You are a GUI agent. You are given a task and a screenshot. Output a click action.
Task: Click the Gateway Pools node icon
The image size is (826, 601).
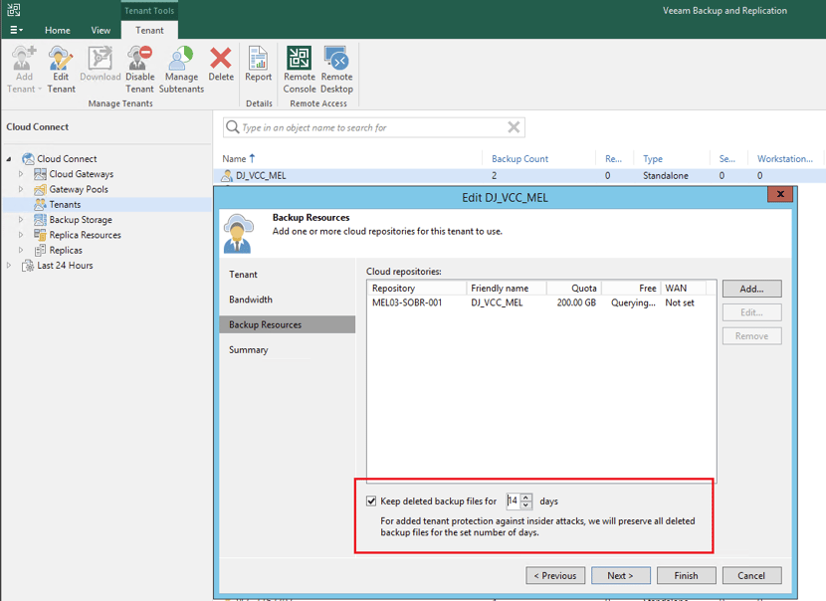(x=40, y=189)
